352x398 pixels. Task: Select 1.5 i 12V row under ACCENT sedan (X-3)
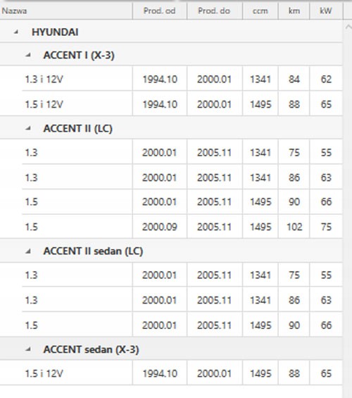pos(182,373)
